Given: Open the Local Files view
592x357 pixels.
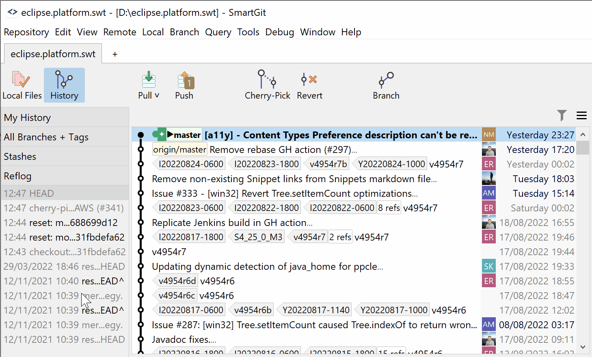Looking at the screenshot, I should 22,85.
